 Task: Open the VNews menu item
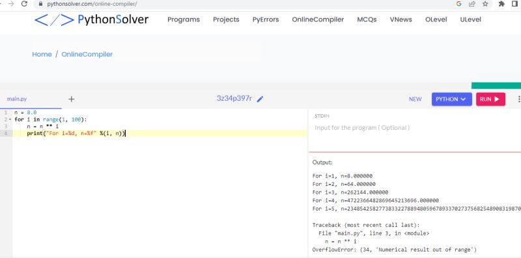401,19
